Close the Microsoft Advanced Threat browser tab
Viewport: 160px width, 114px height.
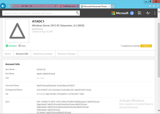[109, 6]
